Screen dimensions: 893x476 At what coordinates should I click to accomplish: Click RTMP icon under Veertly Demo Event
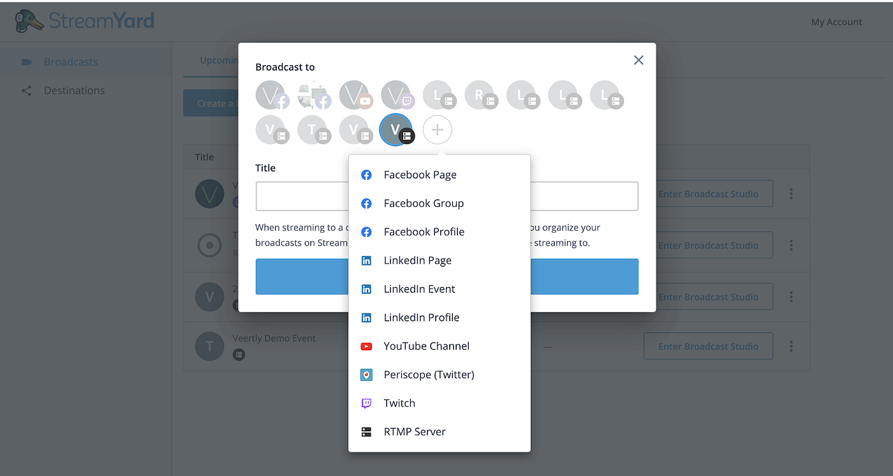tap(239, 354)
